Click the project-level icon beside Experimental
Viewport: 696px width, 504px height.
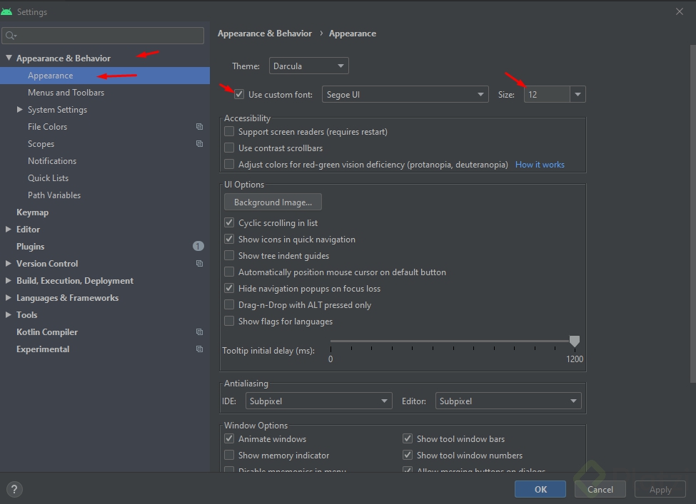click(x=200, y=349)
